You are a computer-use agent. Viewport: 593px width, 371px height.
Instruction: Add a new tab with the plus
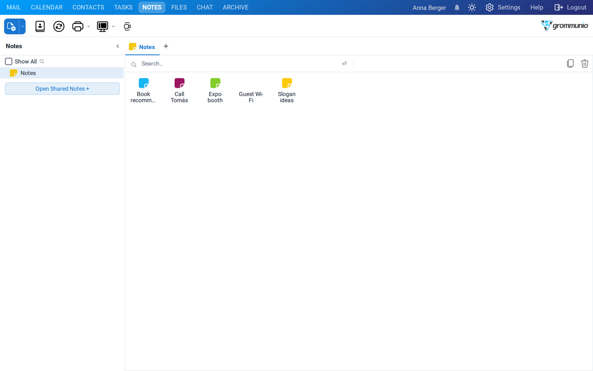[166, 46]
